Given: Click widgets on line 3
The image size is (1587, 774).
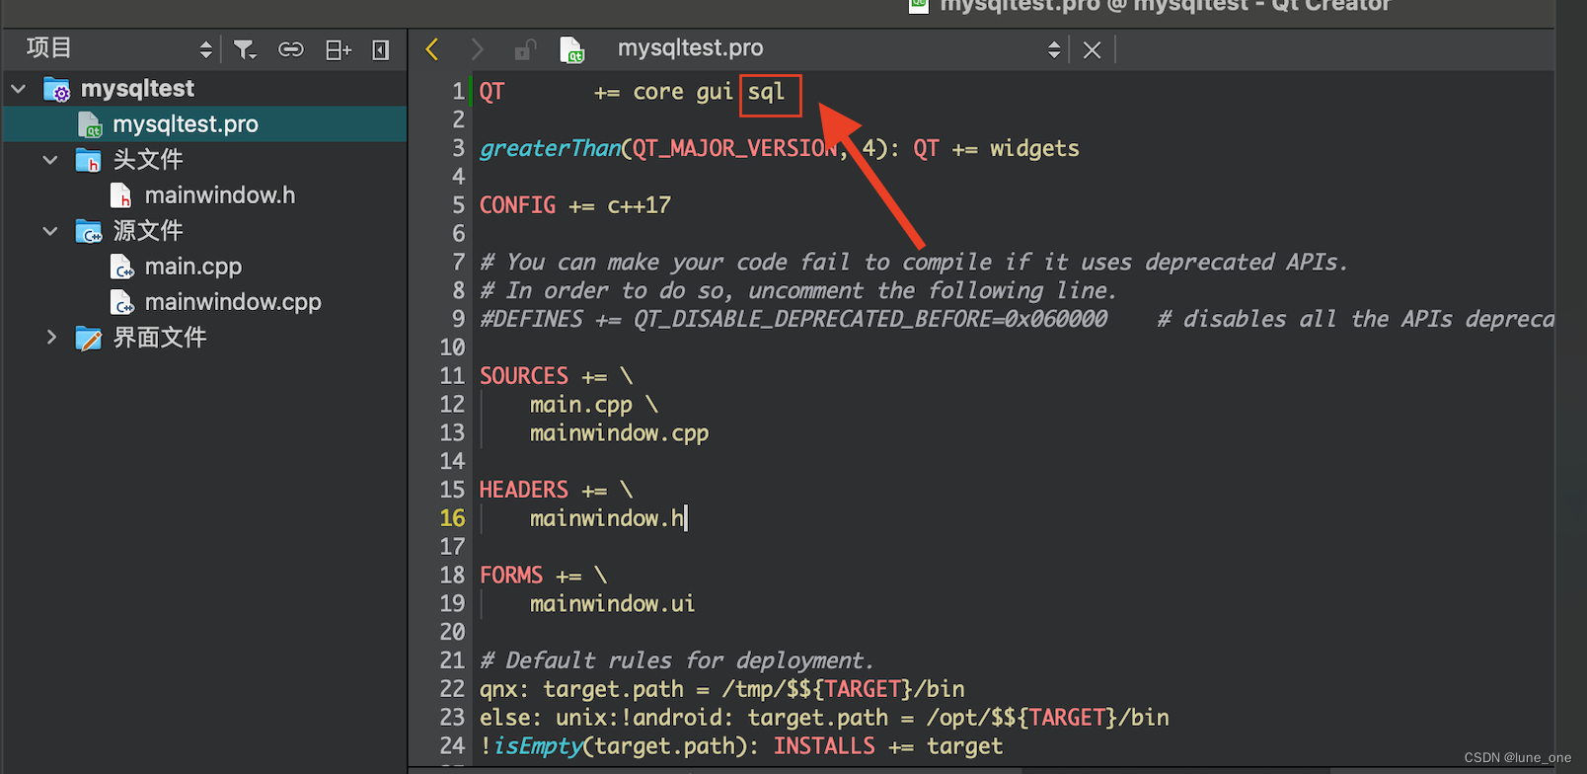Looking at the screenshot, I should 1034,148.
